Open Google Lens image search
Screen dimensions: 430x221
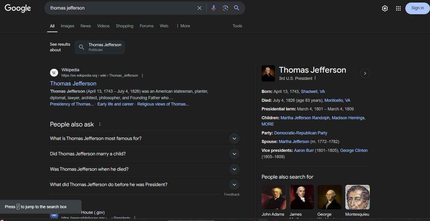click(x=225, y=8)
